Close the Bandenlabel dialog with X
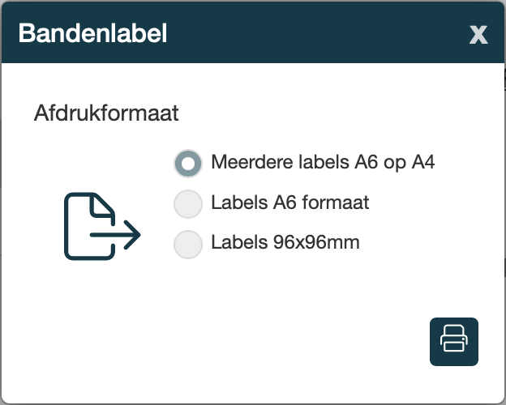The image size is (506, 405). click(x=478, y=34)
